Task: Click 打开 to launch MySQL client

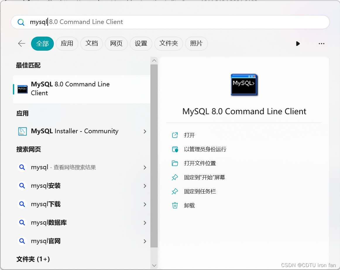Action: coord(189,135)
